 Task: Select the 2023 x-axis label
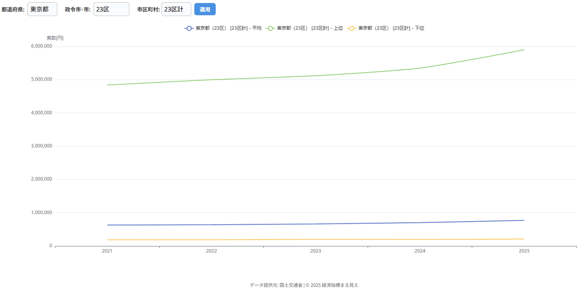pos(315,251)
